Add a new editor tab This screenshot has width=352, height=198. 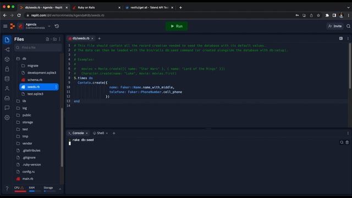point(99,38)
